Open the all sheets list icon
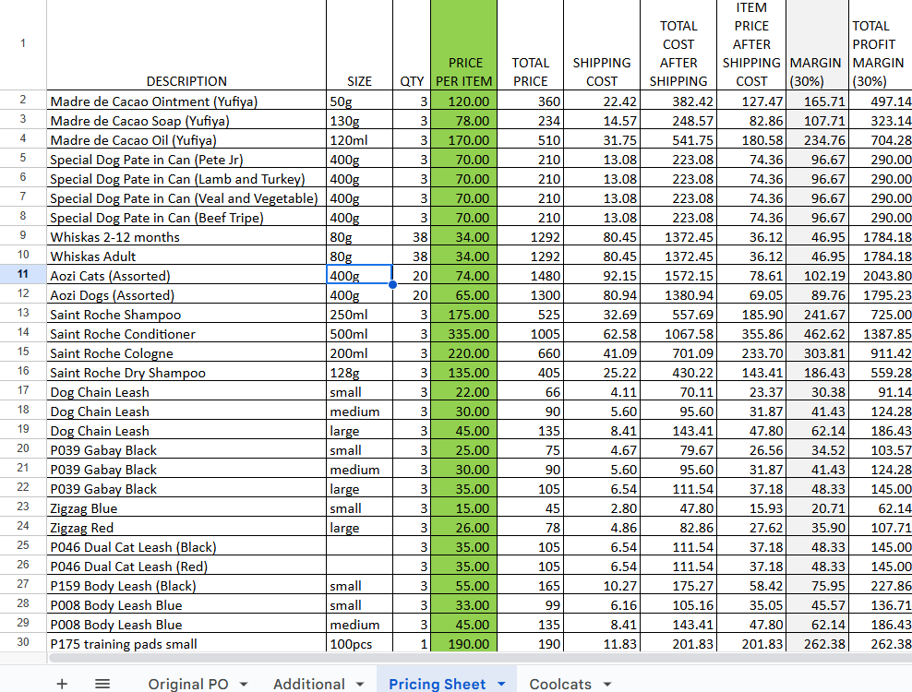 click(x=102, y=684)
